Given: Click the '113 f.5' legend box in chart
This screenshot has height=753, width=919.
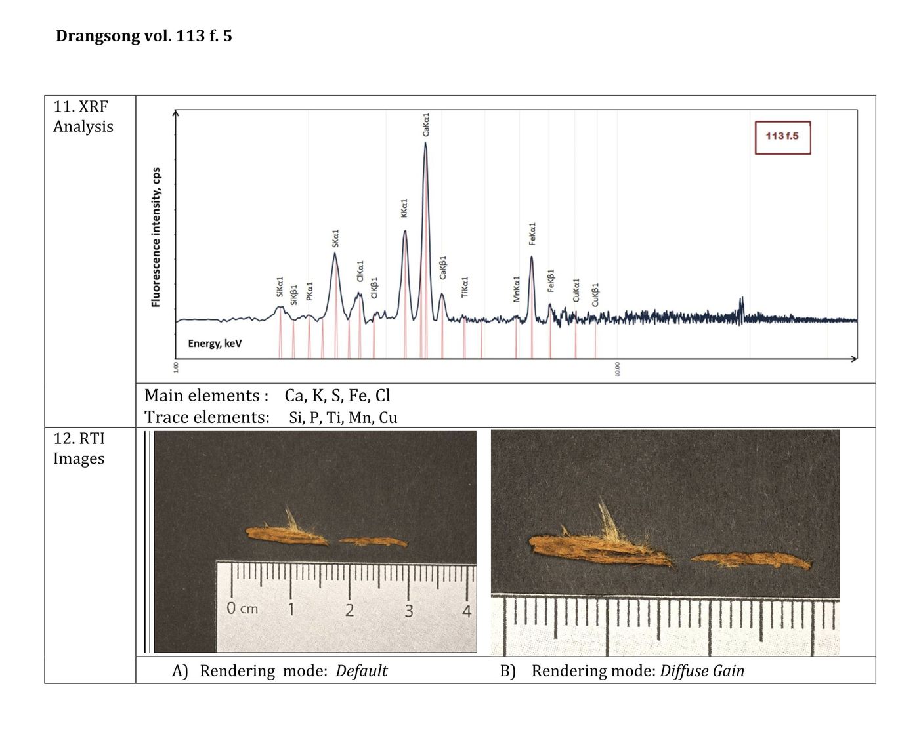Looking at the screenshot, I should 782,137.
